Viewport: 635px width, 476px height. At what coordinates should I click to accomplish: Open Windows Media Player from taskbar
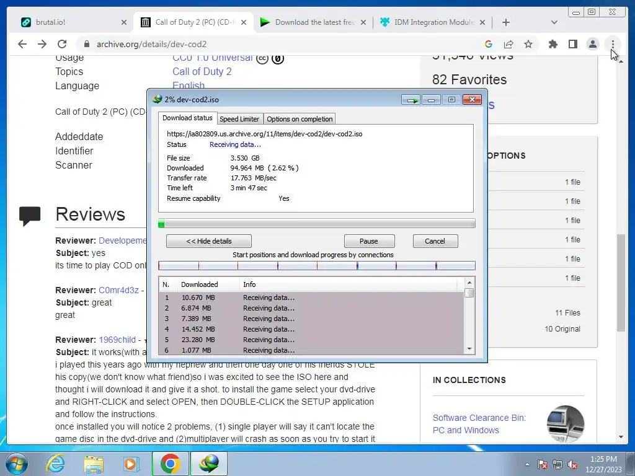(131, 464)
